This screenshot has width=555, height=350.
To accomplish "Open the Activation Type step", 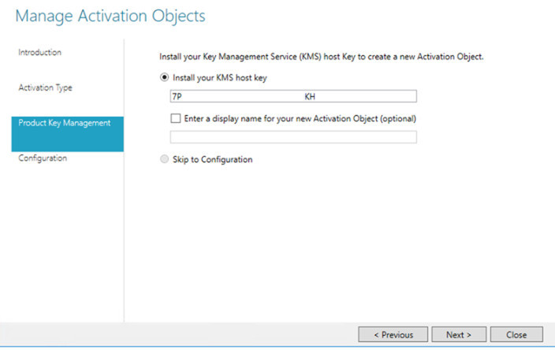I will pos(45,87).
